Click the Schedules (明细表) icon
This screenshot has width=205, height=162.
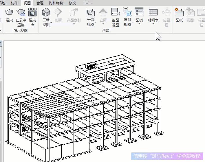(153, 12)
